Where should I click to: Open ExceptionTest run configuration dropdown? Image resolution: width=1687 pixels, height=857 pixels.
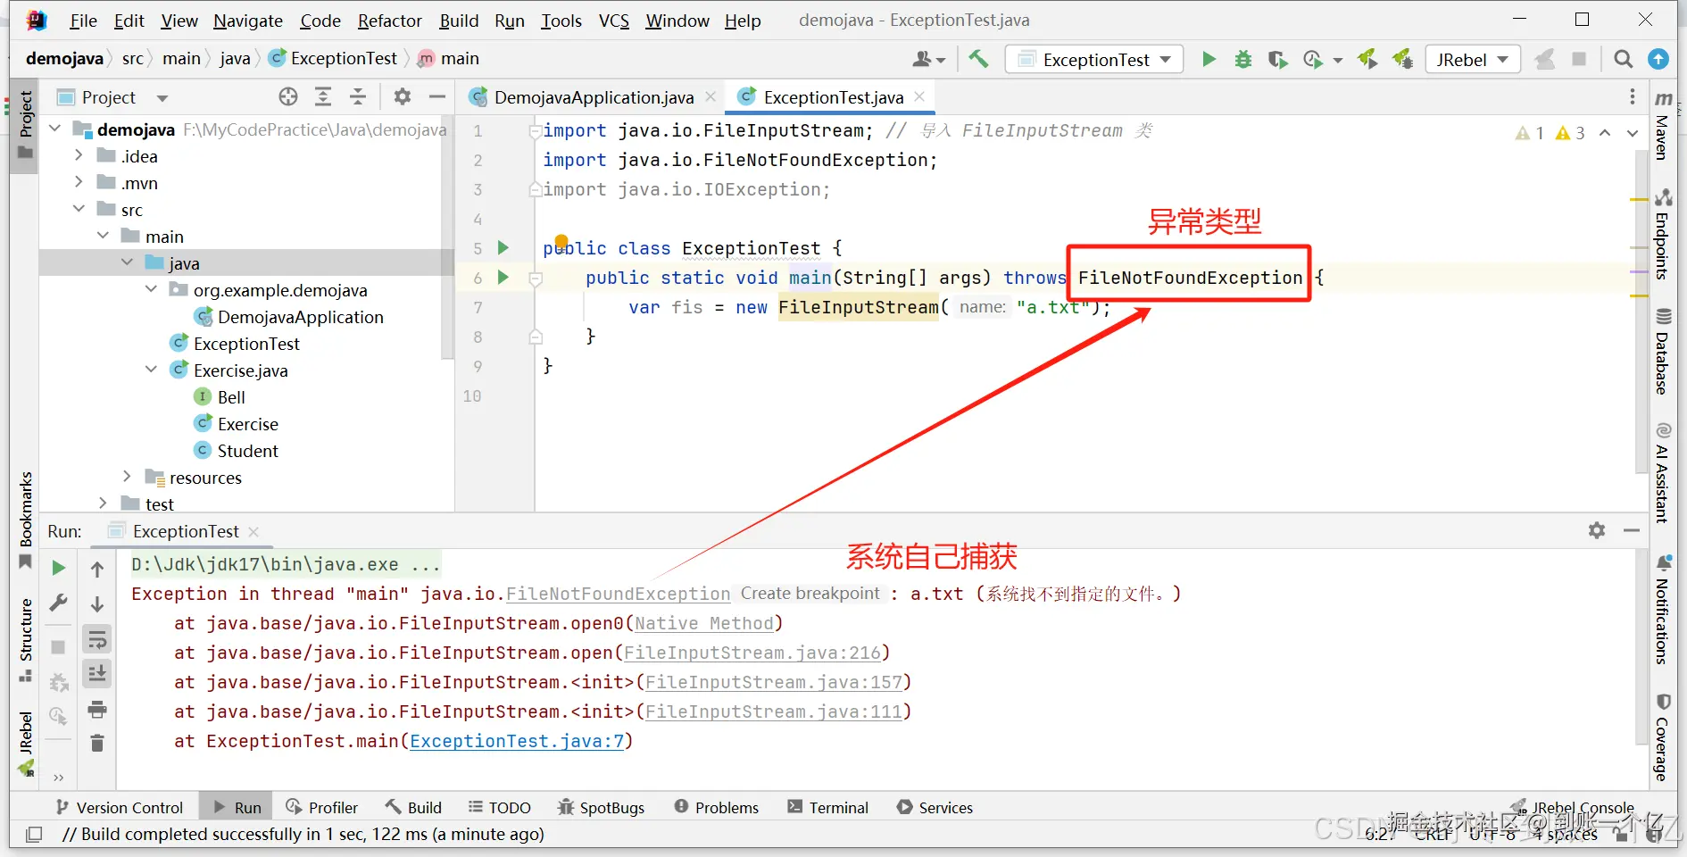coord(1094,59)
